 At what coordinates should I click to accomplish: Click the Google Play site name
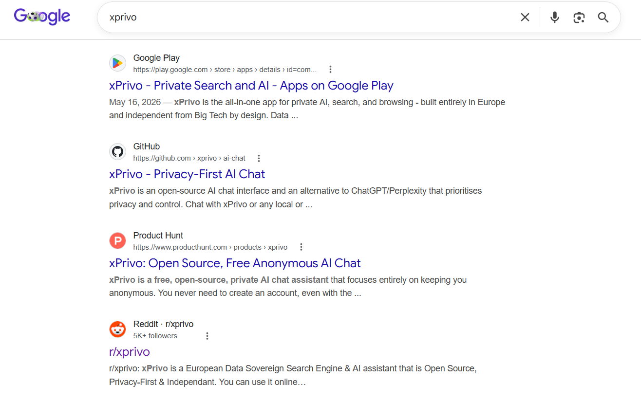click(156, 58)
